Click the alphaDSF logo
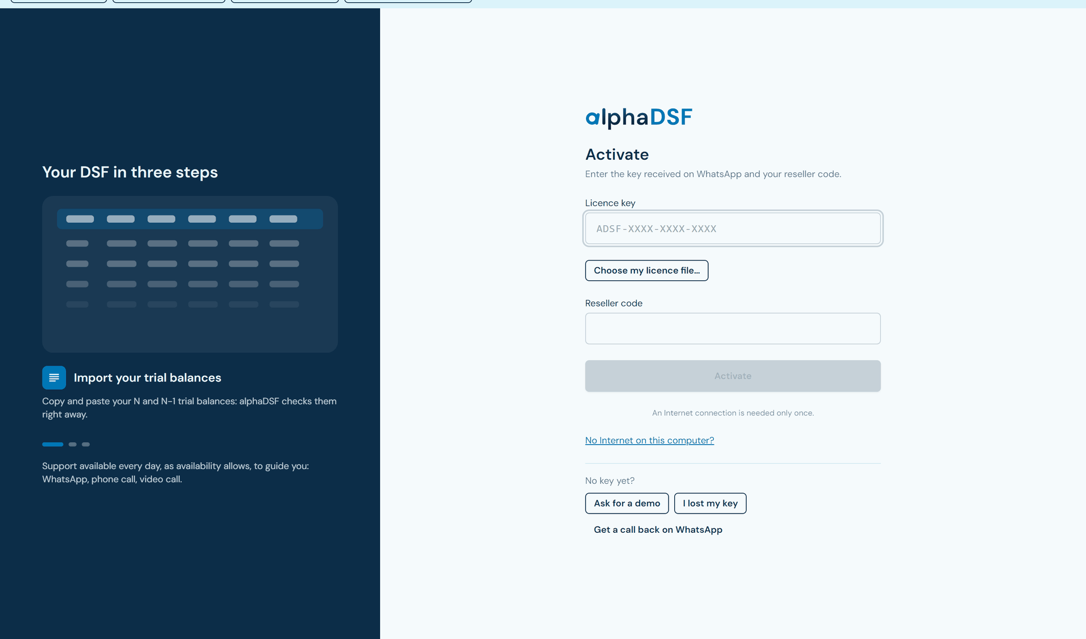This screenshot has height=639, width=1086. pyautogui.click(x=639, y=118)
